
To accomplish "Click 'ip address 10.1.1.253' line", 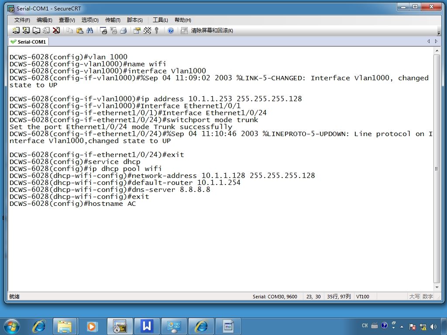I will pos(156,99).
